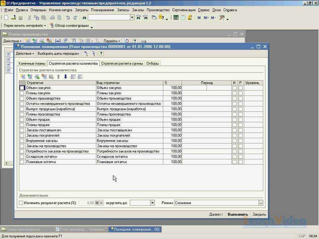Open the округлить до dropdown arrow
The width and height of the screenshot is (319, 239).
tap(153, 203)
